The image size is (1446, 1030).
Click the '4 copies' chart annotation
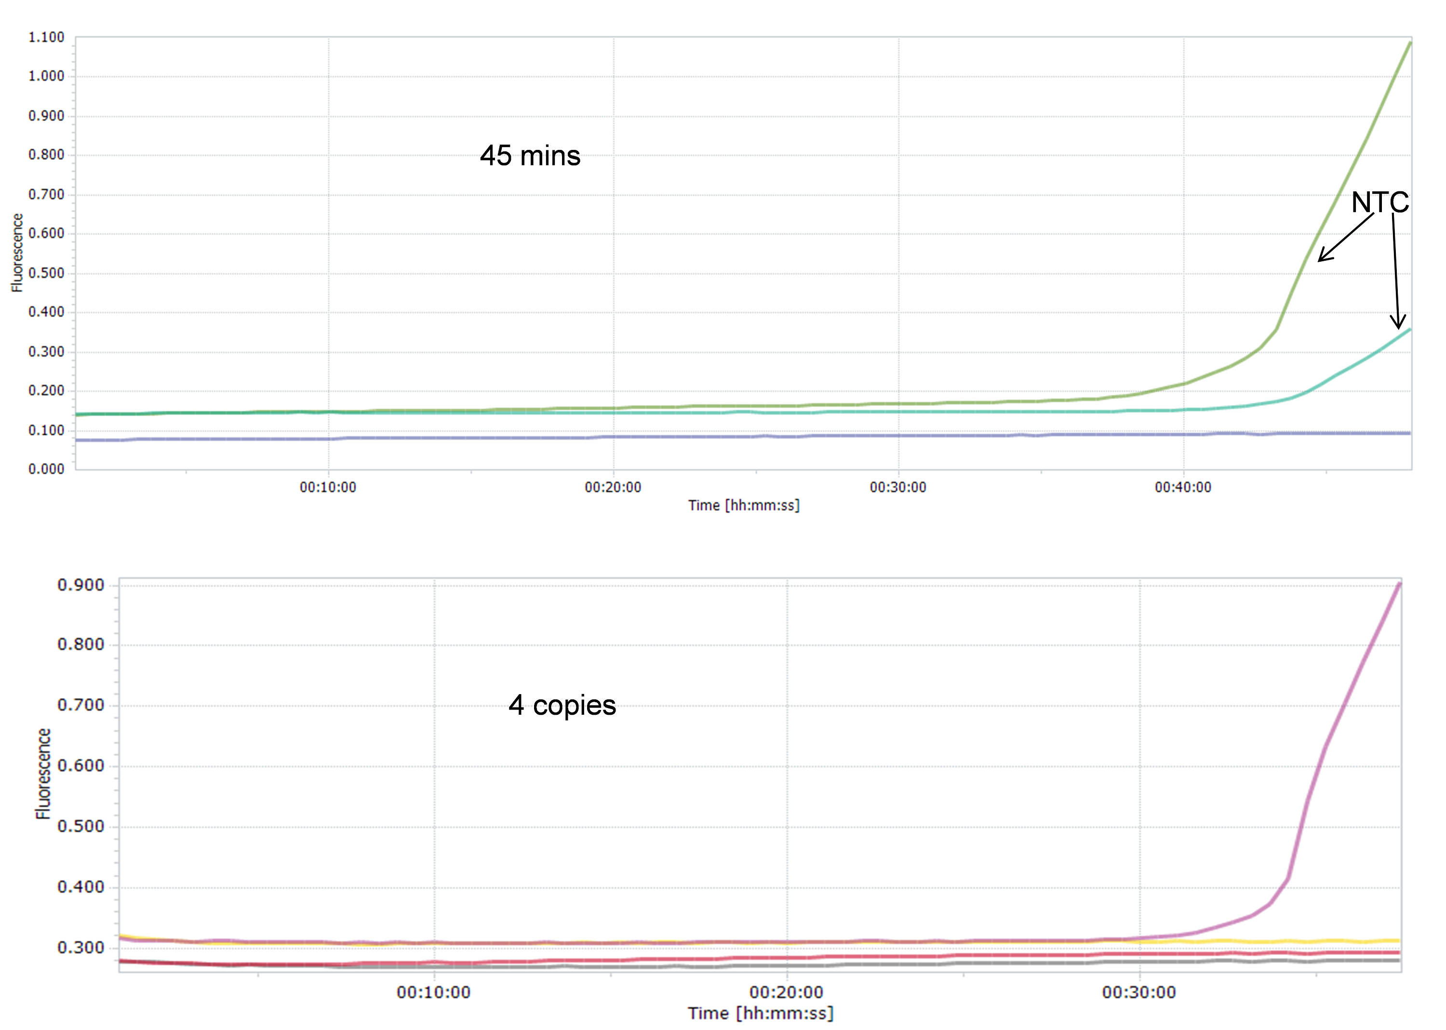pyautogui.click(x=562, y=705)
